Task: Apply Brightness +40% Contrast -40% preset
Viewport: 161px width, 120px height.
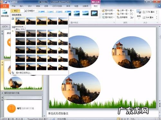Action: coord(63,33)
